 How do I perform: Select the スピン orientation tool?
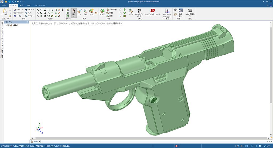(29, 10)
